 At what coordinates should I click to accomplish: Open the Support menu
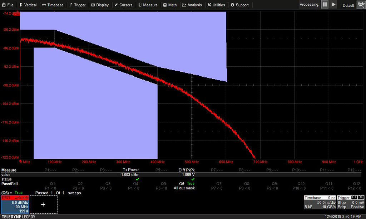pyautogui.click(x=239, y=5)
